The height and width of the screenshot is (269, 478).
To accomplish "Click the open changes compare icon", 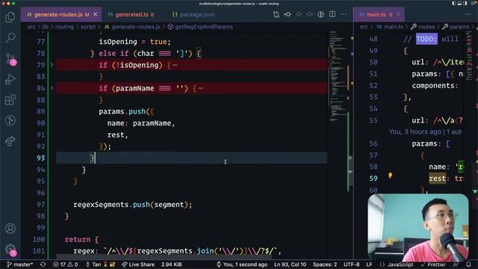I will point(276,14).
